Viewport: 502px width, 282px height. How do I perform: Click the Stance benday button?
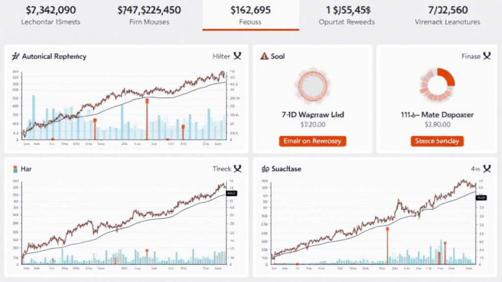[x=437, y=141]
